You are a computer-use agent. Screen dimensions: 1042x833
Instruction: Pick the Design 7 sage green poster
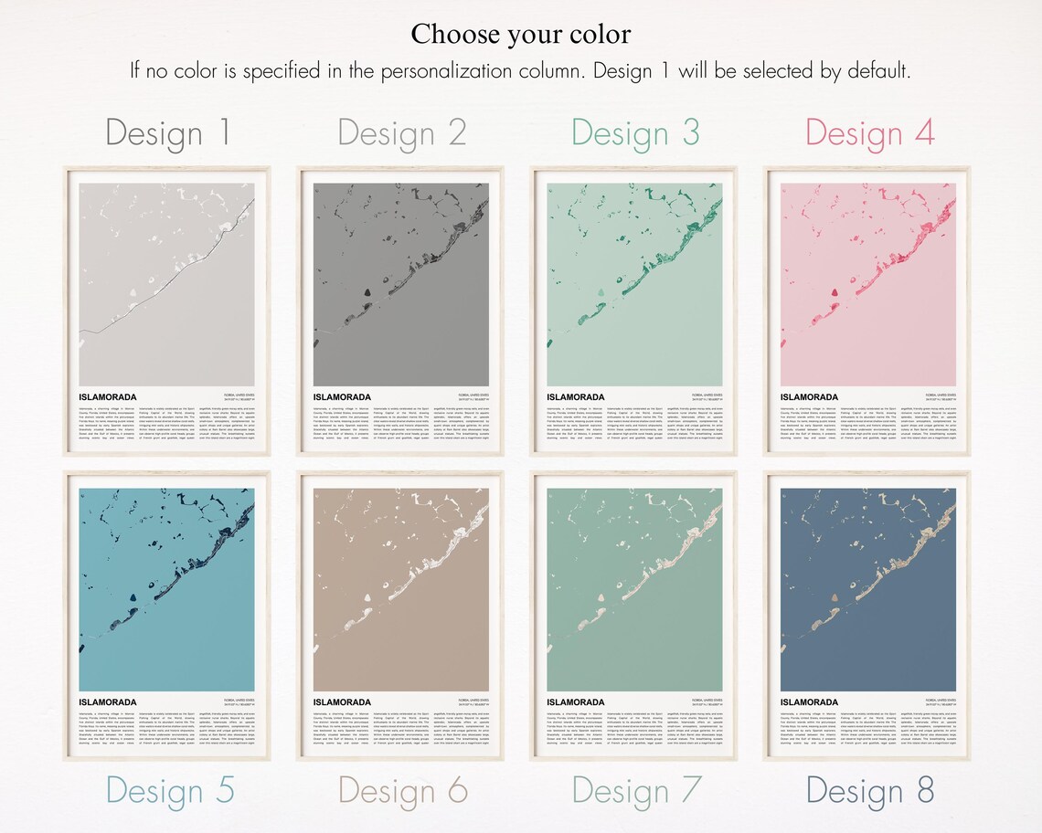click(634, 616)
